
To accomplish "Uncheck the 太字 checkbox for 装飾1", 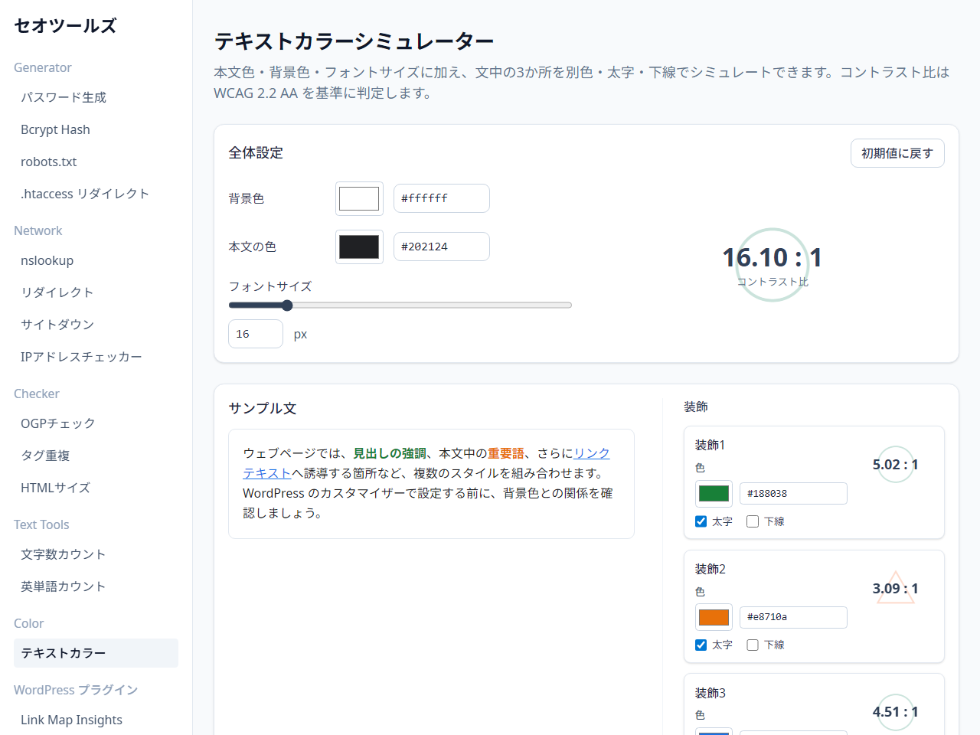I will pyautogui.click(x=701, y=521).
